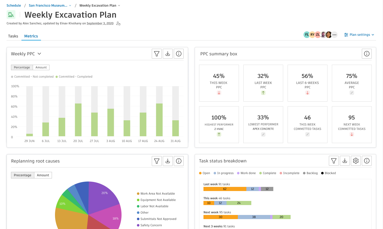Filter the Task status breakdown panel
Image resolution: width=383 pixels, height=229 pixels.
click(334, 161)
